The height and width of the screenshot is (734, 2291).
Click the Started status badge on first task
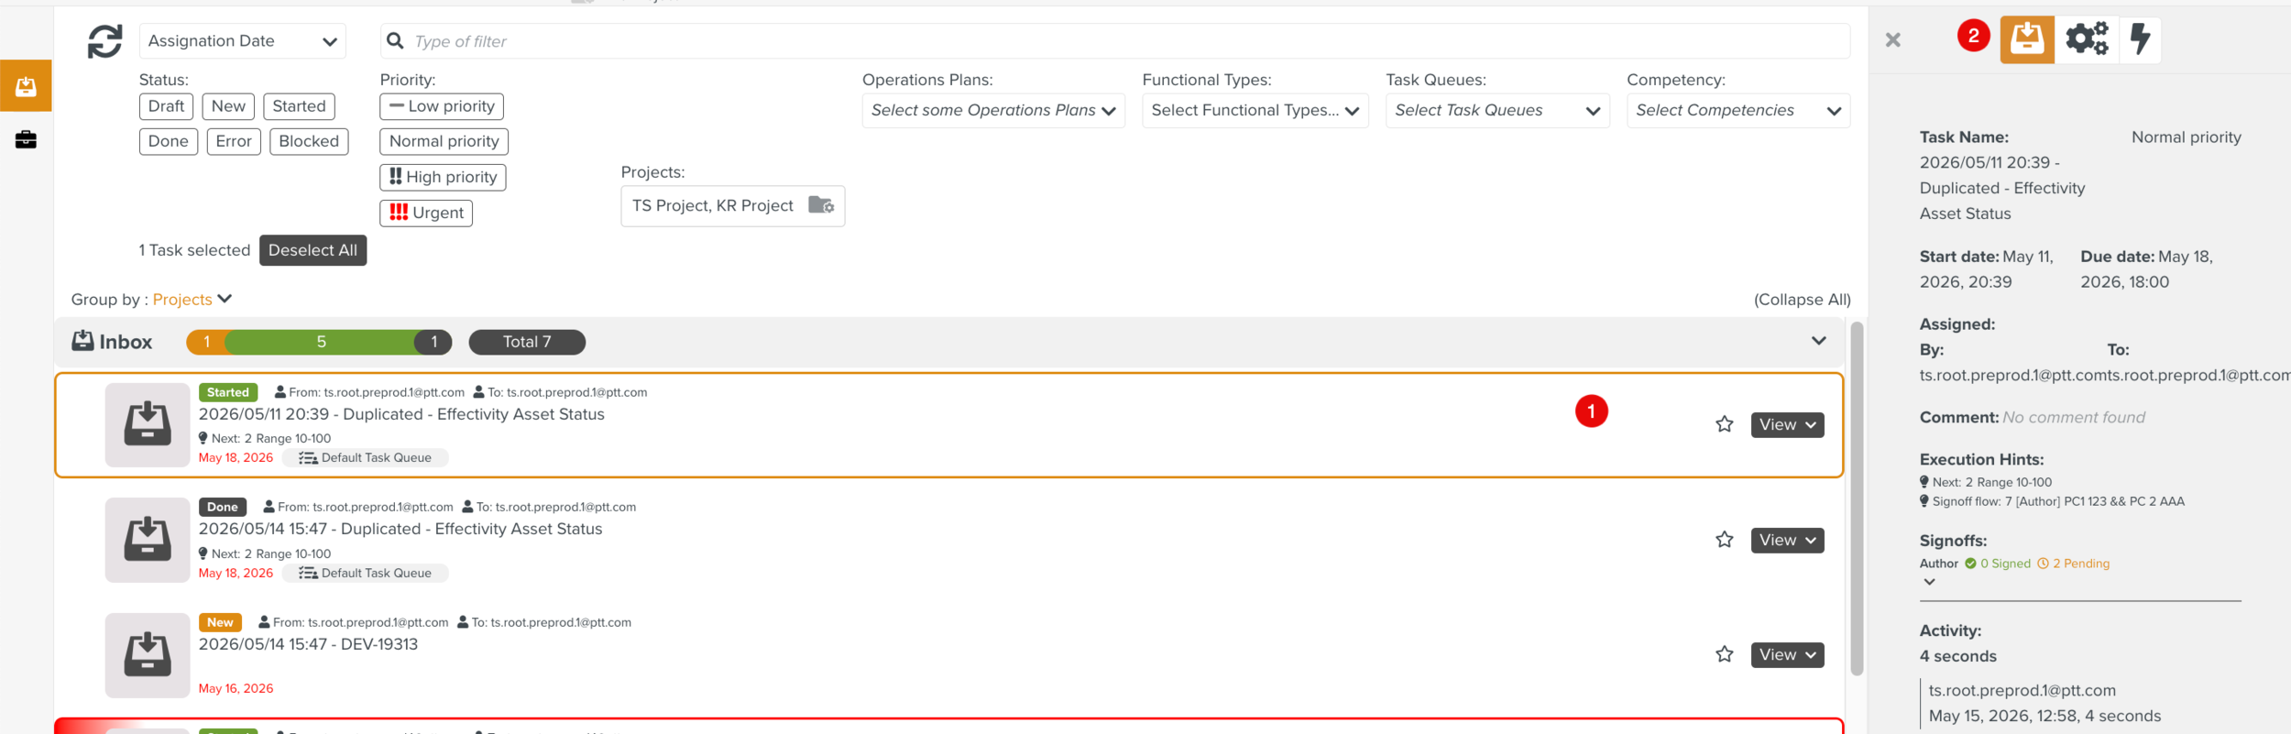tap(228, 392)
